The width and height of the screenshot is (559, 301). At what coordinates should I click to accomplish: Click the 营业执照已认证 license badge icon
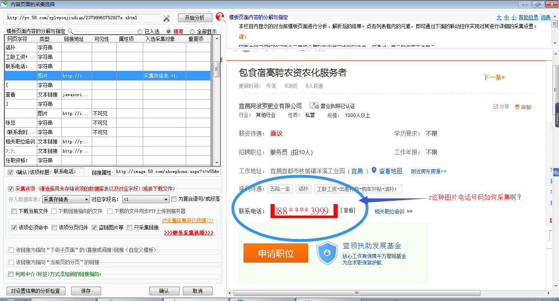point(314,106)
